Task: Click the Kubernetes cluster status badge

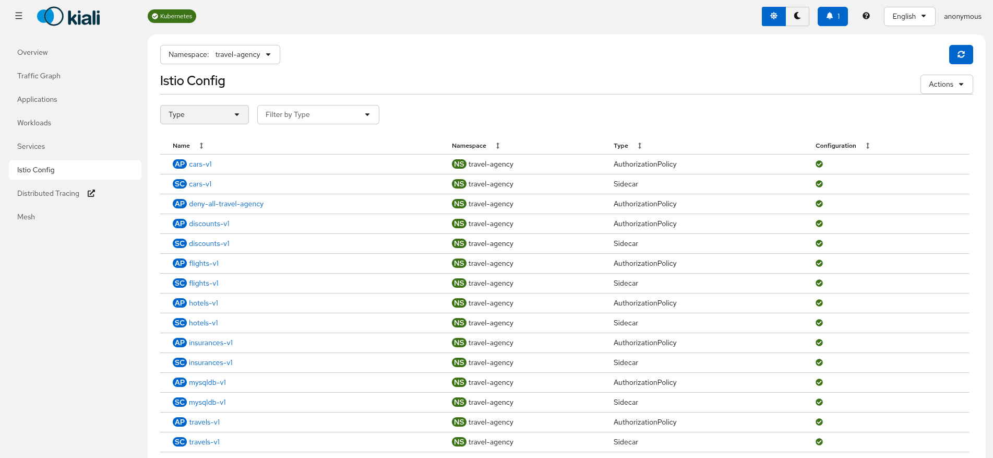Action: click(172, 16)
